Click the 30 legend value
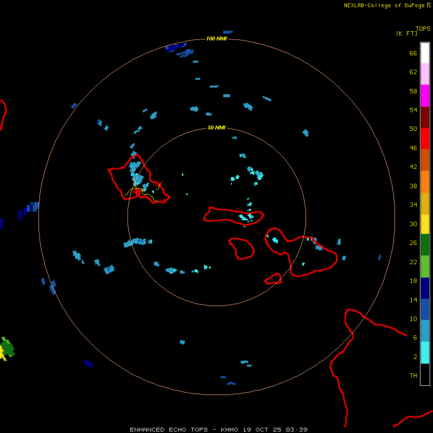433x433 pixels. click(x=413, y=224)
